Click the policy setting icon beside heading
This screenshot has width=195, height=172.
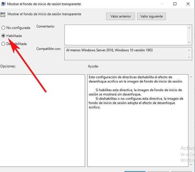3,15
